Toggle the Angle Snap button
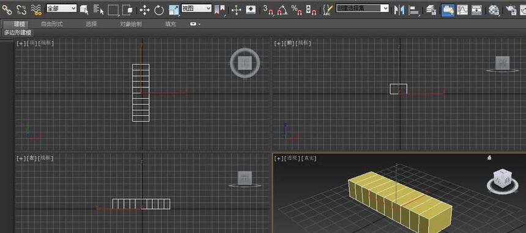The height and width of the screenshot is (233, 526). click(283, 10)
